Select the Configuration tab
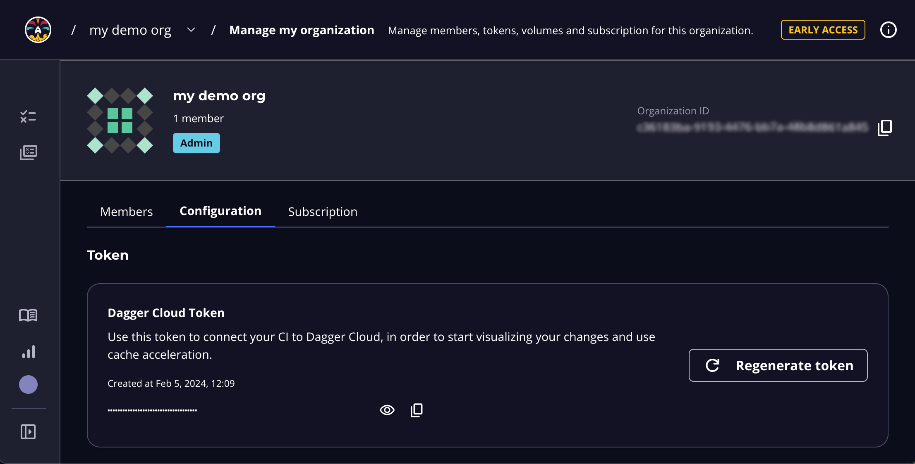This screenshot has height=464, width=915. click(x=220, y=210)
